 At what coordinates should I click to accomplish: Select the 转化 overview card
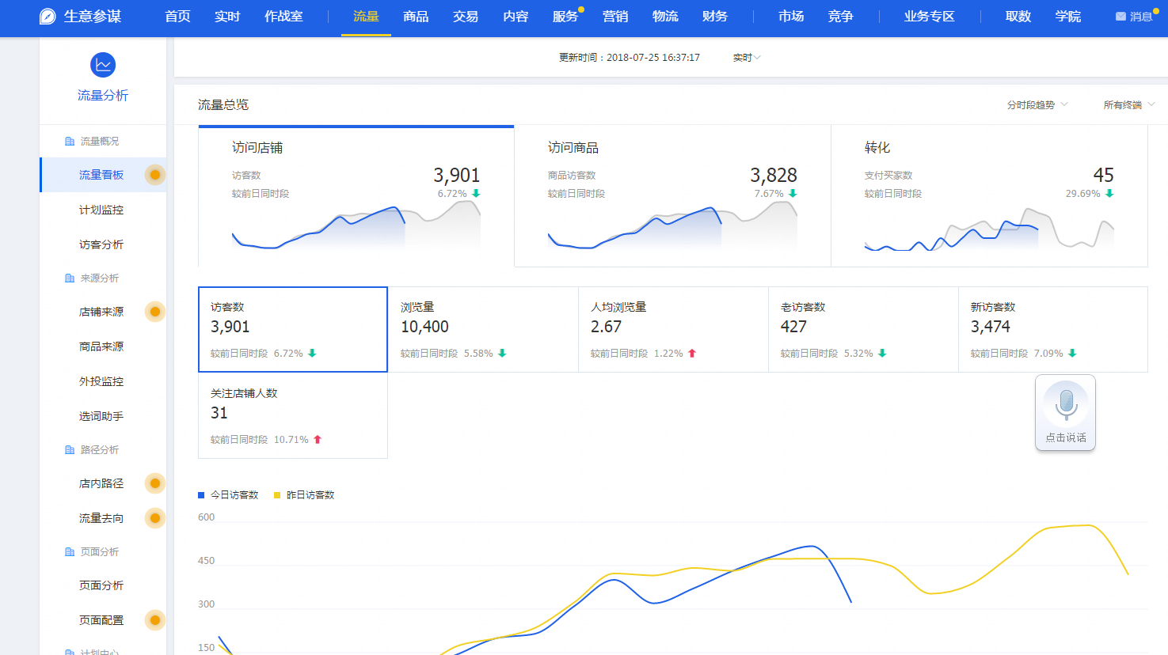coord(989,196)
